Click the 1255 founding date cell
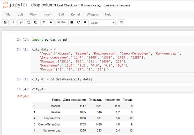The height and width of the screenshot is (135, 194). click(83, 130)
